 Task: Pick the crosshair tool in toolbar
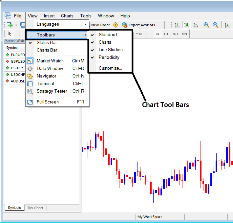pyautogui.click(x=19, y=34)
